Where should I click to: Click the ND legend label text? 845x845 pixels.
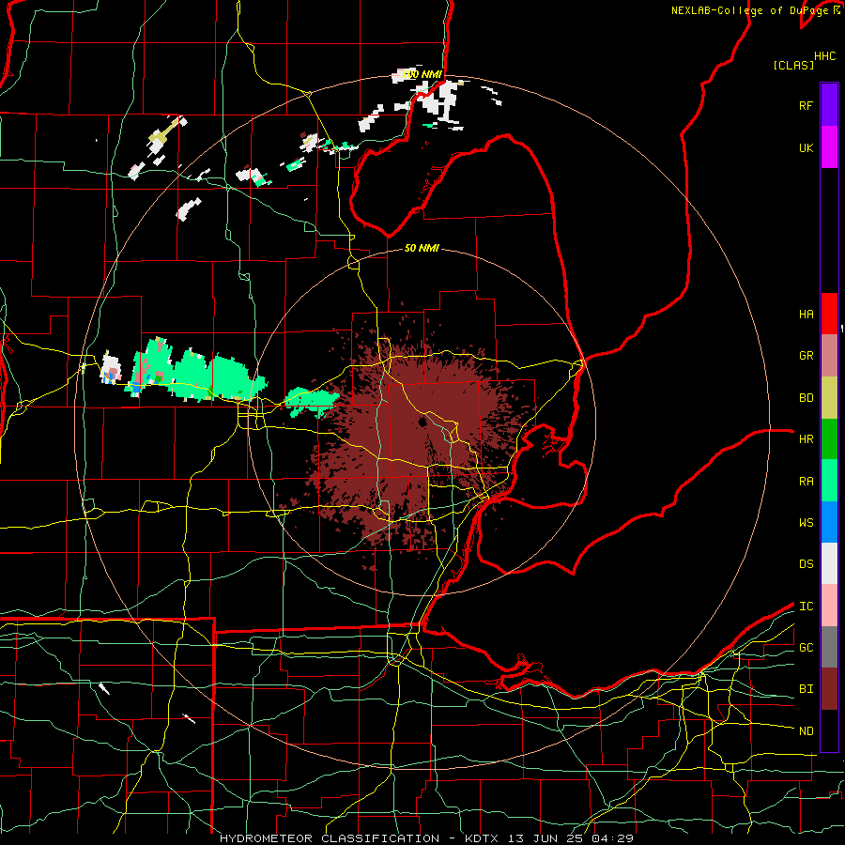pyautogui.click(x=806, y=731)
